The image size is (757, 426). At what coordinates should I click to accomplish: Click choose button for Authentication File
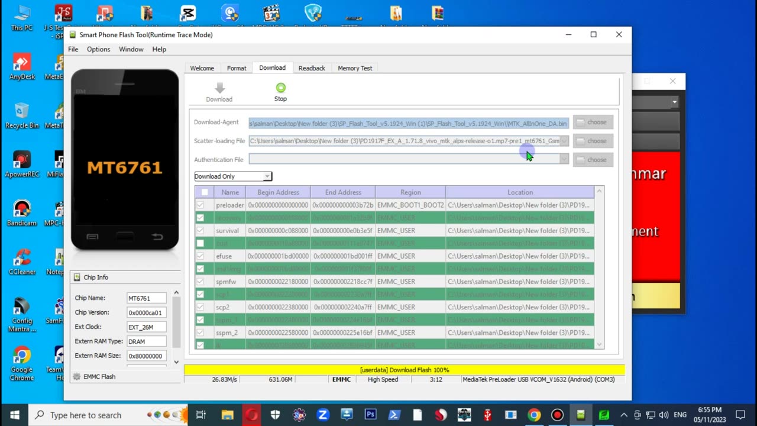[593, 160]
